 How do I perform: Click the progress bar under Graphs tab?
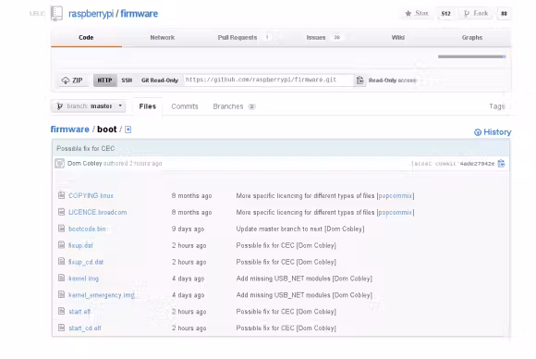[x=471, y=56]
